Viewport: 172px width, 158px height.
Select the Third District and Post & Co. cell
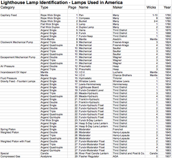pos(129,153)
